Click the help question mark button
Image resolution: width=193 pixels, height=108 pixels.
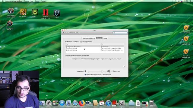[x=124, y=67]
